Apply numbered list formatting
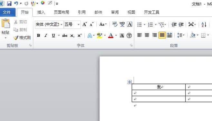This screenshot has width=212, height=121. click(x=150, y=25)
